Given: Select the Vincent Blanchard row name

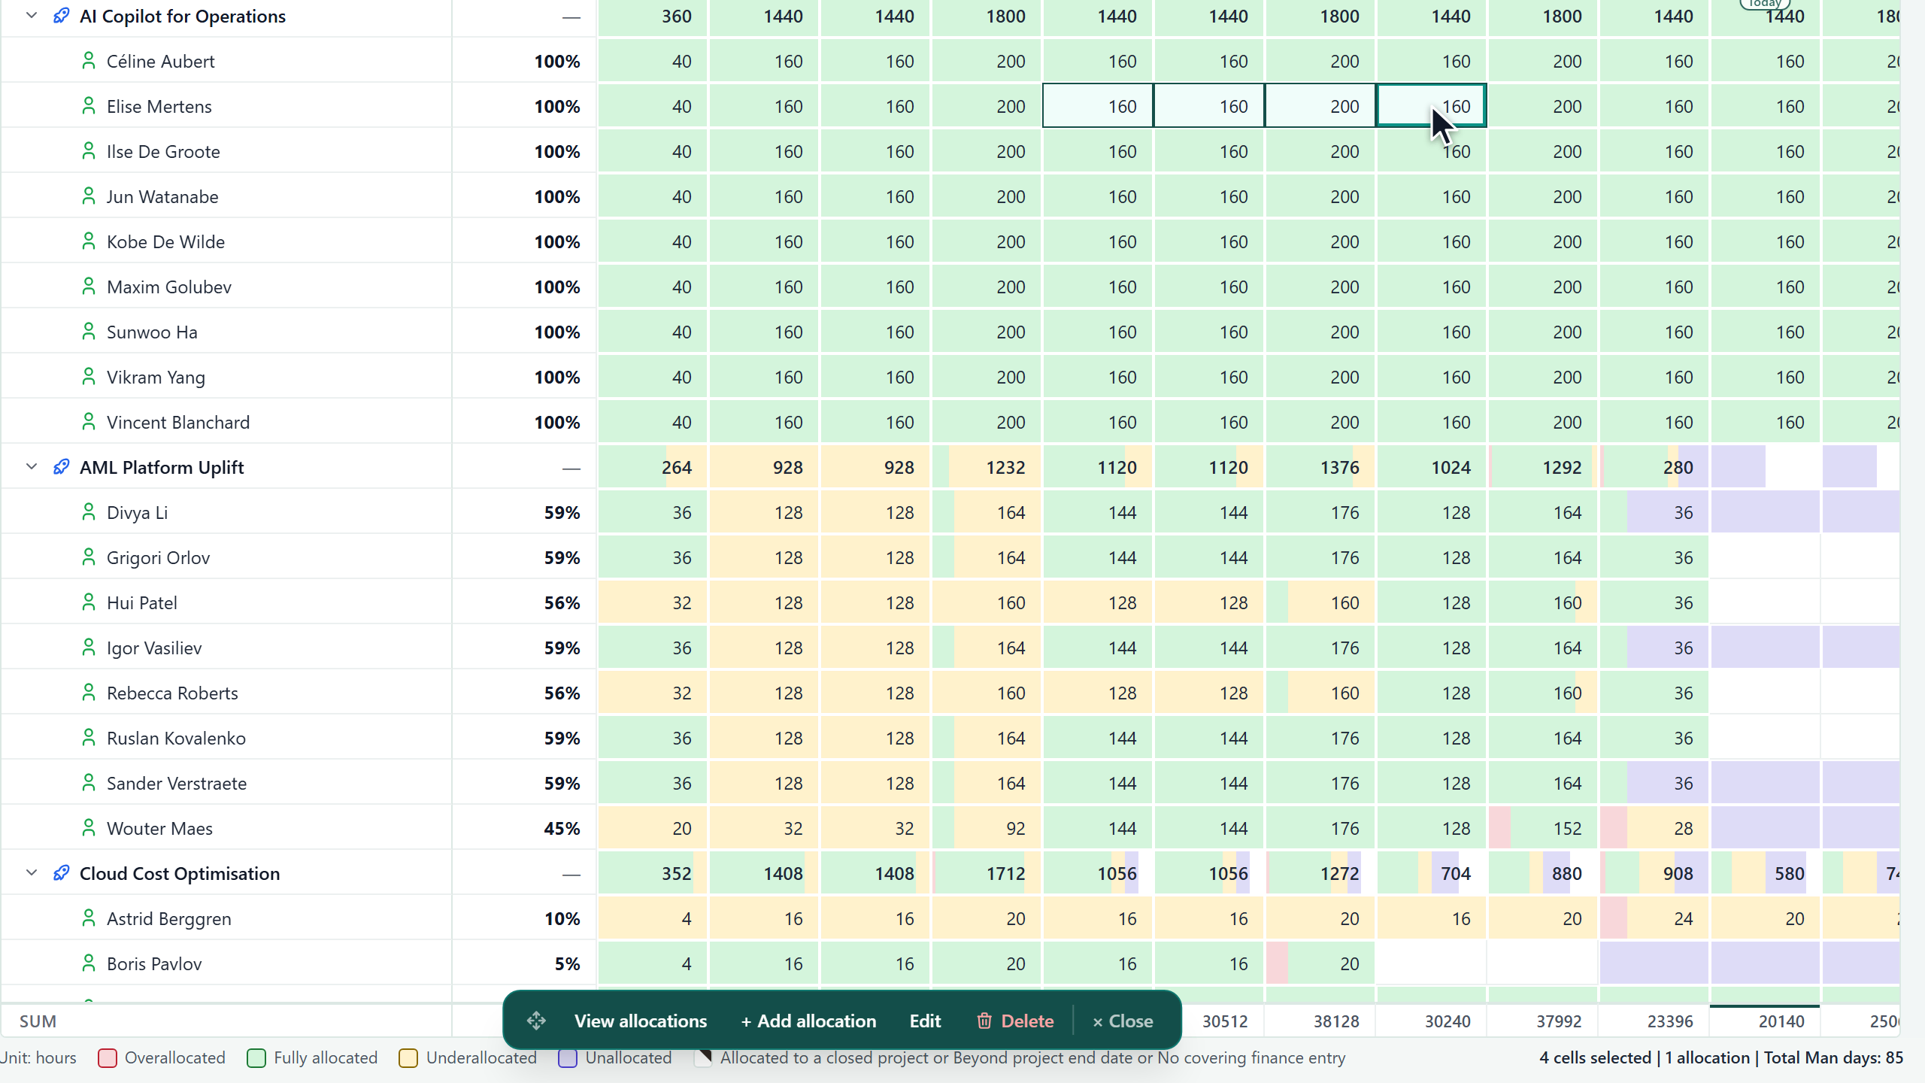Looking at the screenshot, I should pos(178,422).
